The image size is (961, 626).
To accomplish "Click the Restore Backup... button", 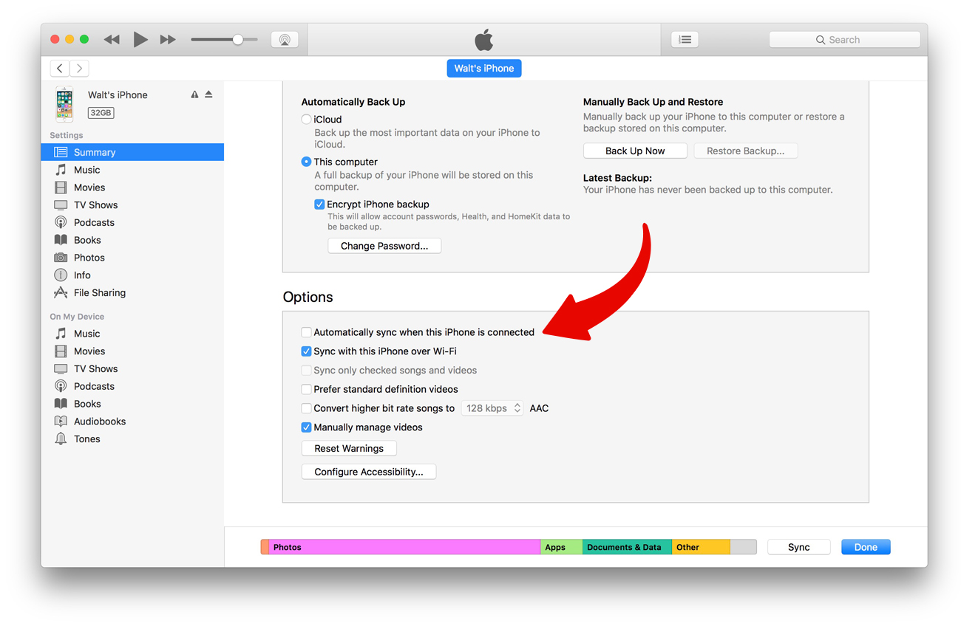I will tap(746, 151).
